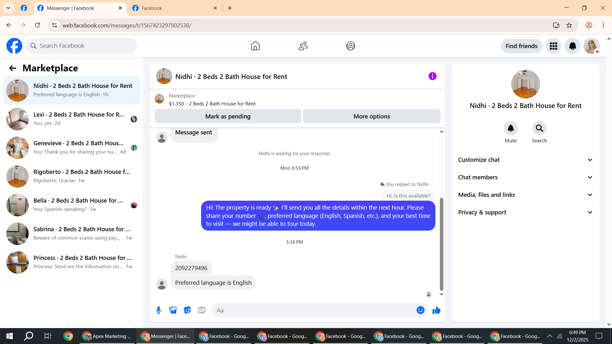612x344 pixels.
Task: Expand the Customize chat section
Action: [525, 160]
